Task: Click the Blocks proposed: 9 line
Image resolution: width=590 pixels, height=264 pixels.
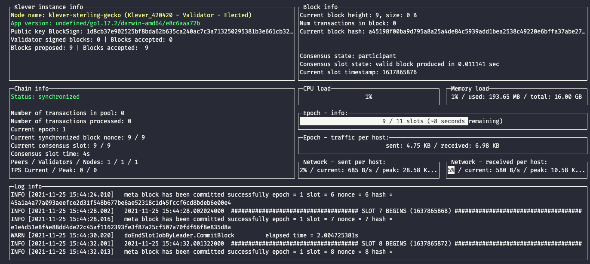Action: coord(79,48)
